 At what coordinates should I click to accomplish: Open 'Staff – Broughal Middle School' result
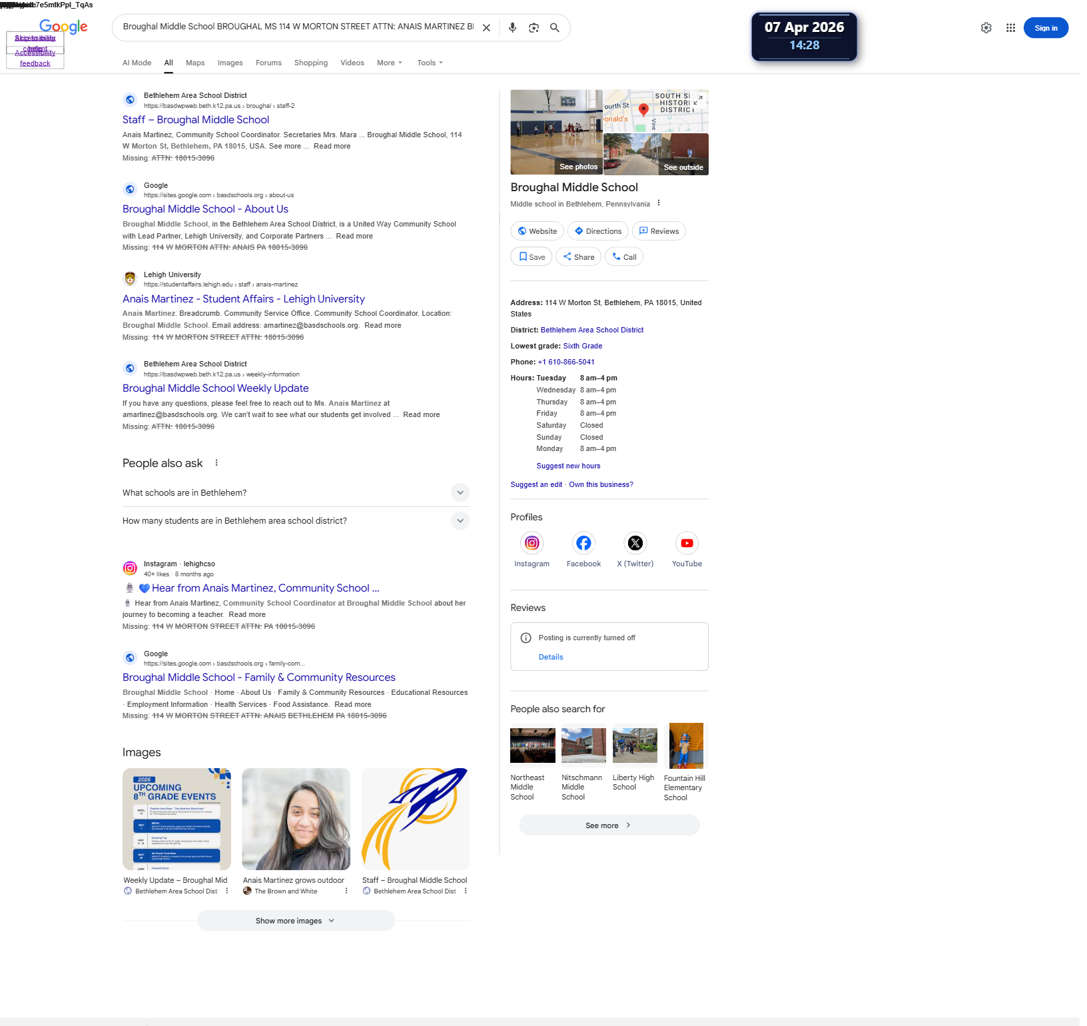(x=196, y=120)
